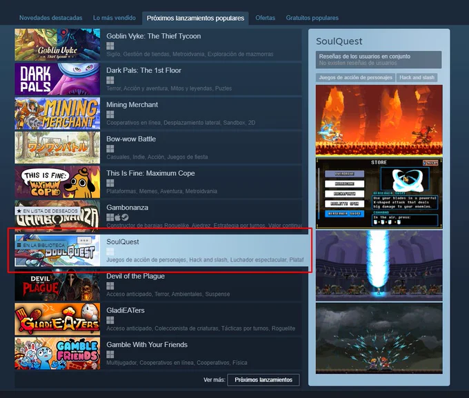Click the Goblin Vyke: The Thief Tycoon title
The height and width of the screenshot is (398, 469).
click(x=153, y=36)
